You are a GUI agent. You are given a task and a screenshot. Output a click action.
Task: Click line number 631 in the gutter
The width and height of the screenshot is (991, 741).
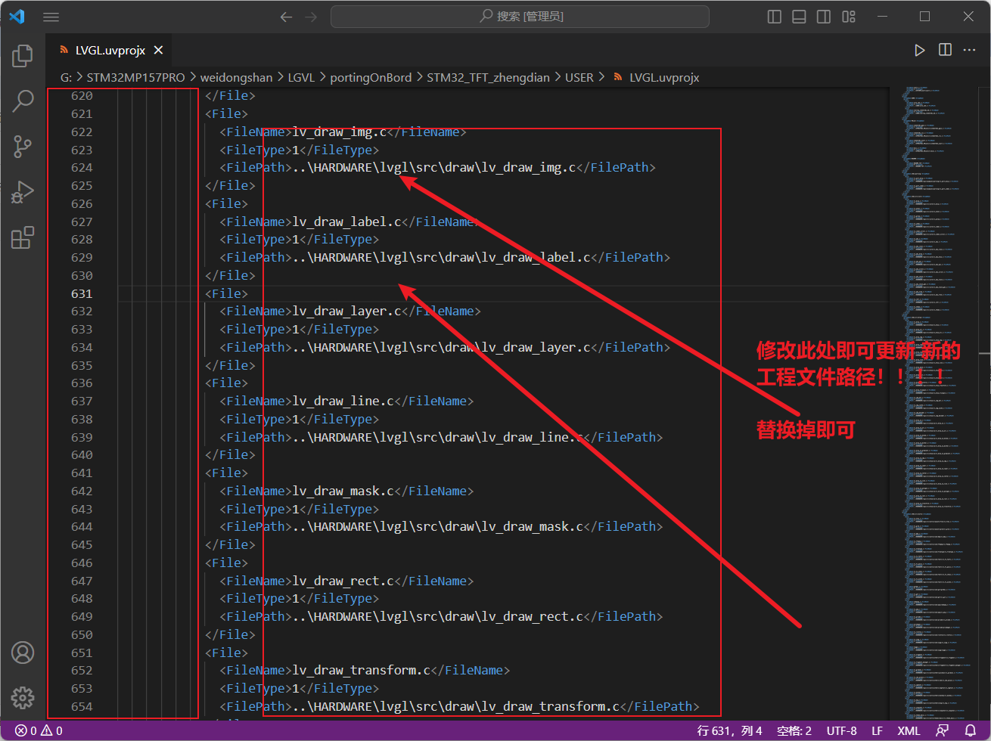point(82,293)
